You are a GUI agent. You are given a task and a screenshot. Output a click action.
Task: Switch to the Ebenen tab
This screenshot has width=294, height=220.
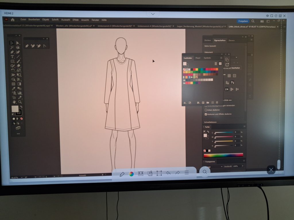point(231,41)
